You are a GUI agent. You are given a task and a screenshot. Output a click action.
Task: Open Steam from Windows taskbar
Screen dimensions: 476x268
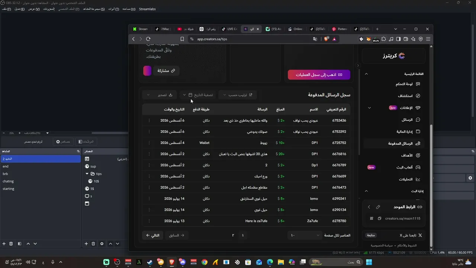150,262
